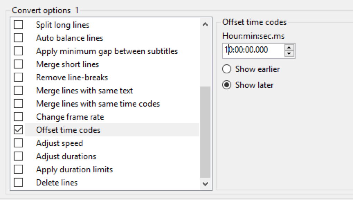Select the Show earlier radio button
Image resolution: width=353 pixels, height=200 pixels.
click(x=227, y=69)
